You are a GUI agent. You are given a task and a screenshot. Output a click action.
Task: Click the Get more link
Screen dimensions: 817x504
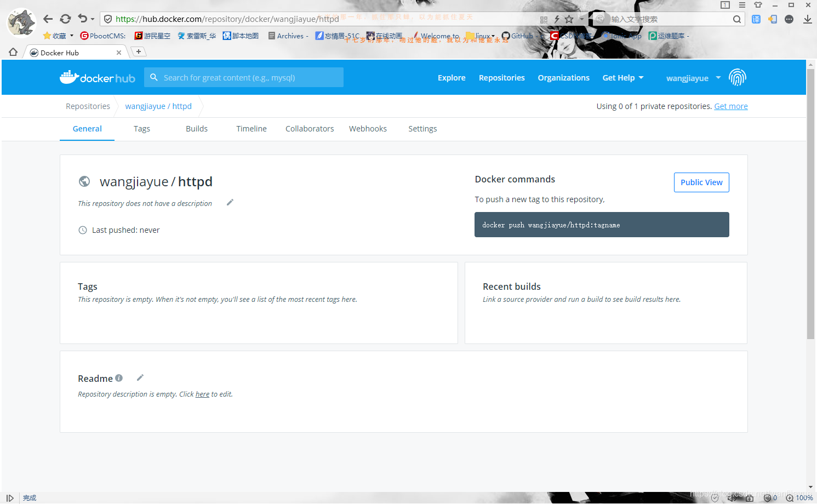click(x=730, y=106)
